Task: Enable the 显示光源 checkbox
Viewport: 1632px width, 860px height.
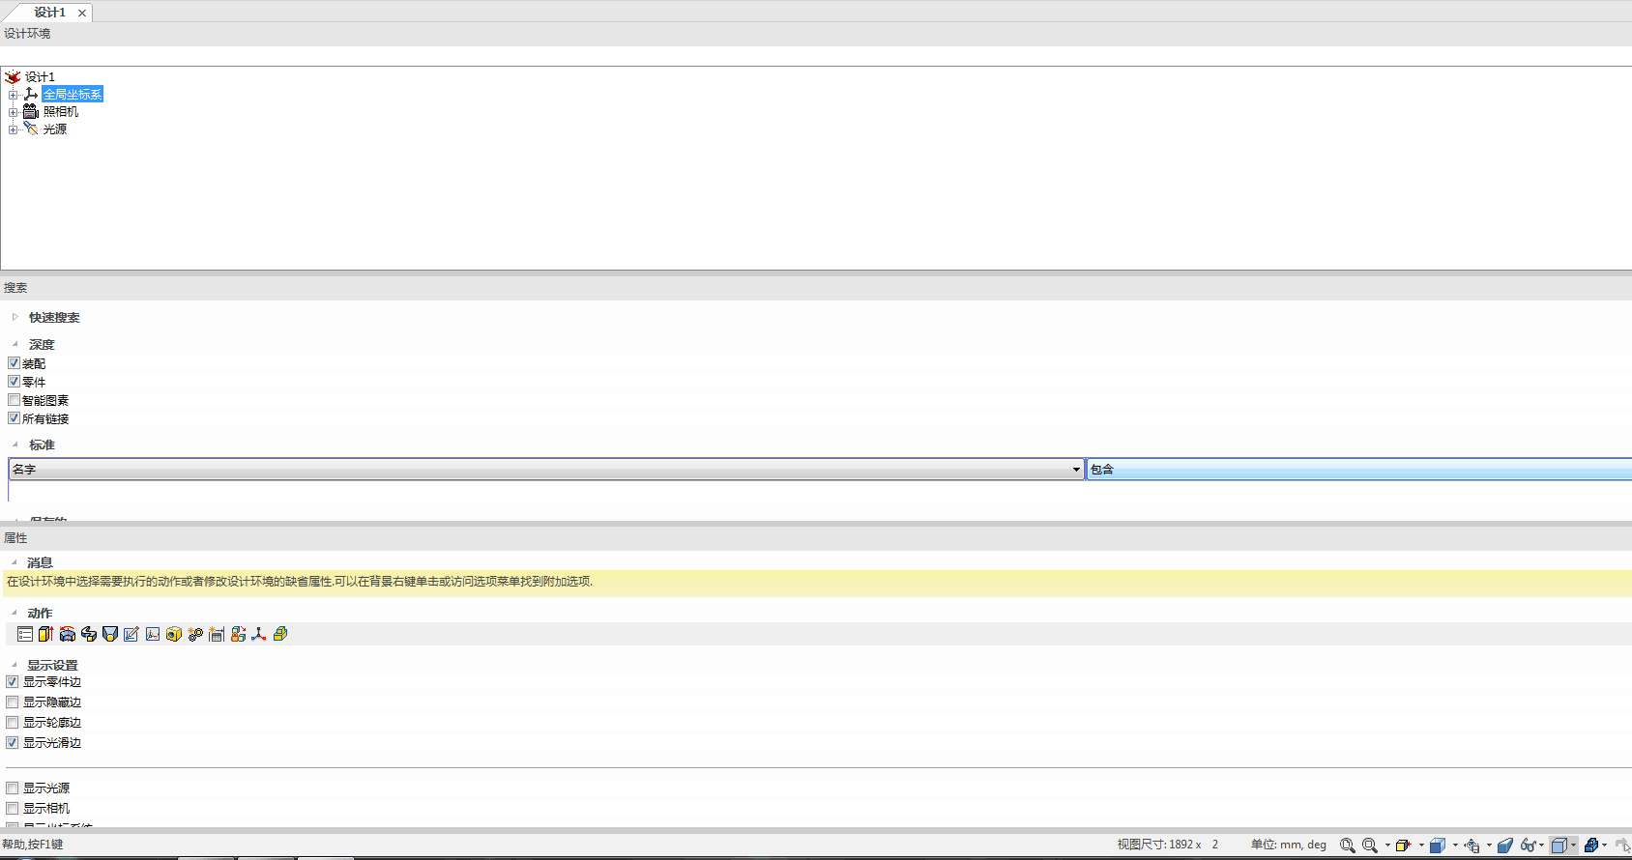Action: pyautogui.click(x=13, y=788)
